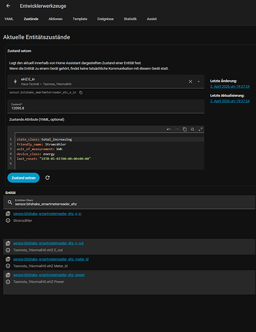Open the Statistik tab
Viewport: 256px width, 332px height.
tap(130, 19)
